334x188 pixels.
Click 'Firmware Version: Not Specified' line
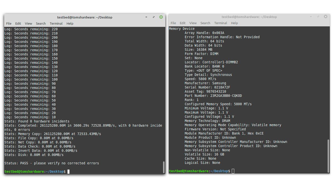pyautogui.click(x=215, y=129)
